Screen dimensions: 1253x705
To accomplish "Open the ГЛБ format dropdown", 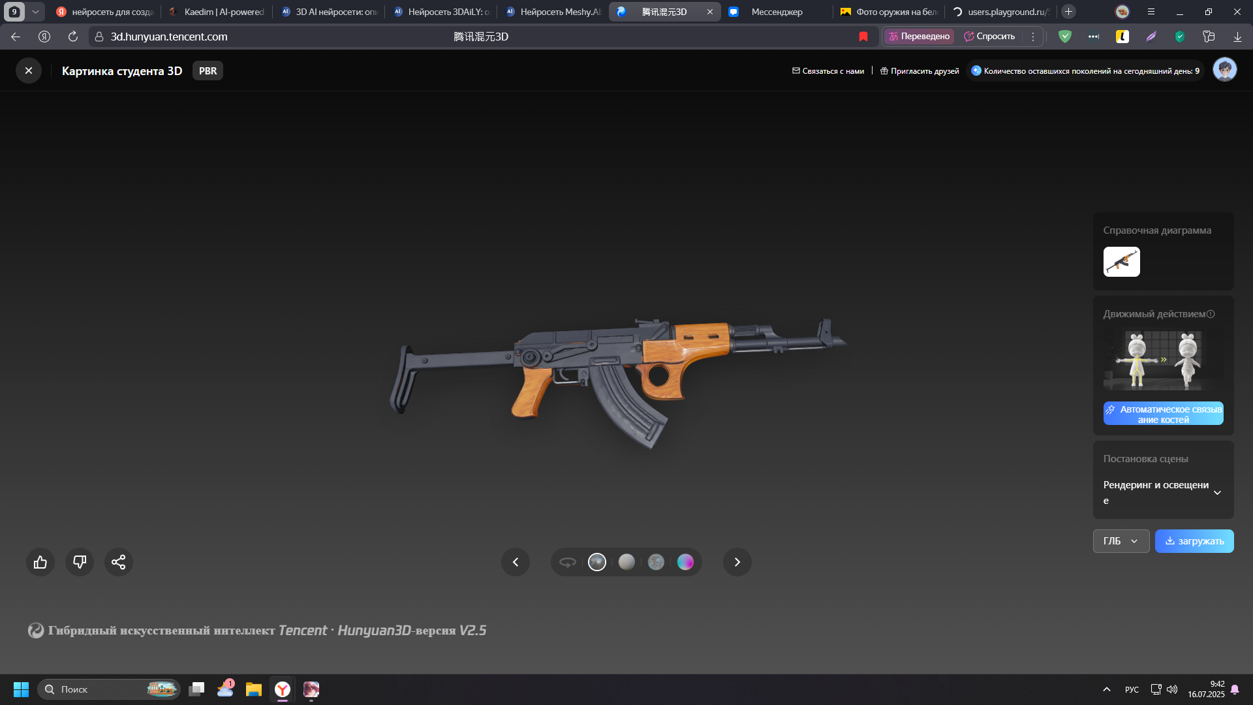I will click(x=1121, y=541).
